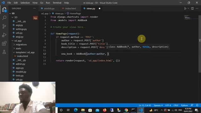201x113 pixels.
Task: Split the editor to the right
Action: [193, 8]
